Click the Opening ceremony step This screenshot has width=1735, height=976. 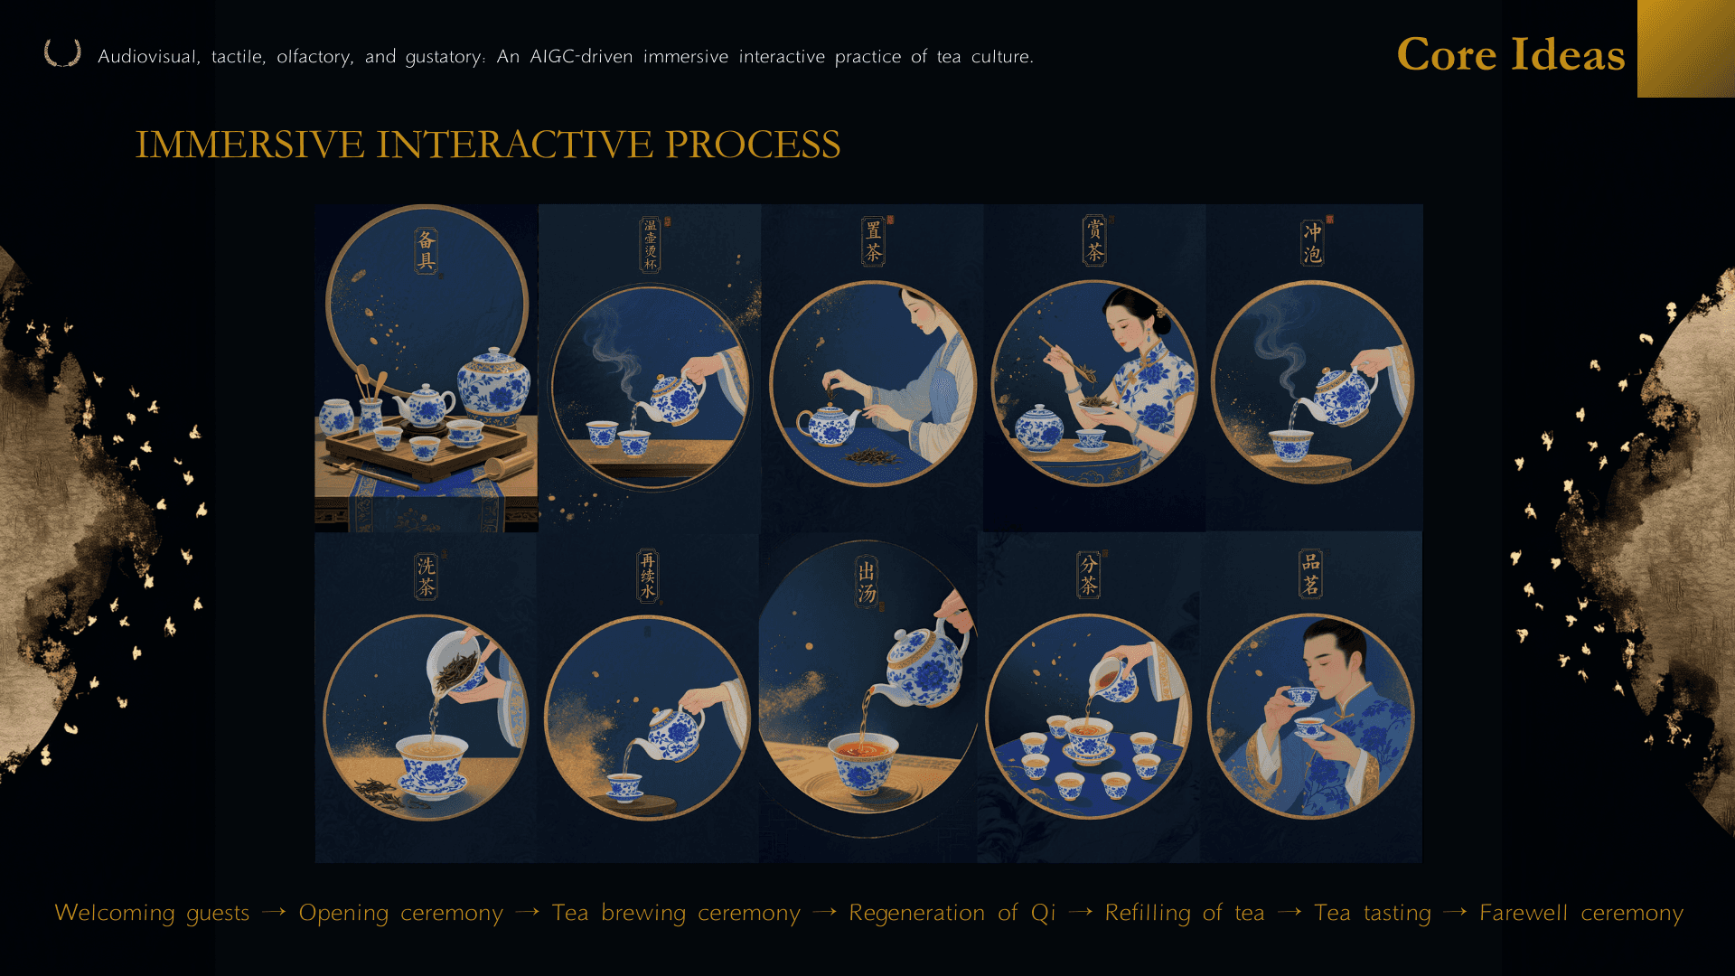point(401,913)
